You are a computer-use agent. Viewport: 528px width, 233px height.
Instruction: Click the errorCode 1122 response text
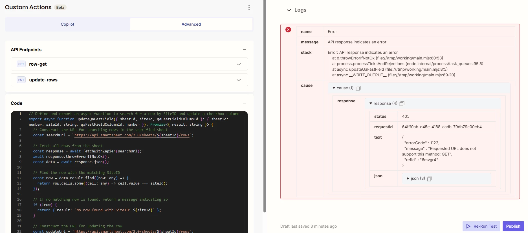tap(422, 143)
